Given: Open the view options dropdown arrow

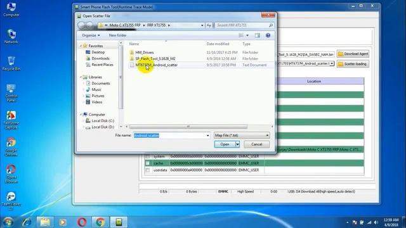Looking at the screenshot, I should (x=247, y=35).
